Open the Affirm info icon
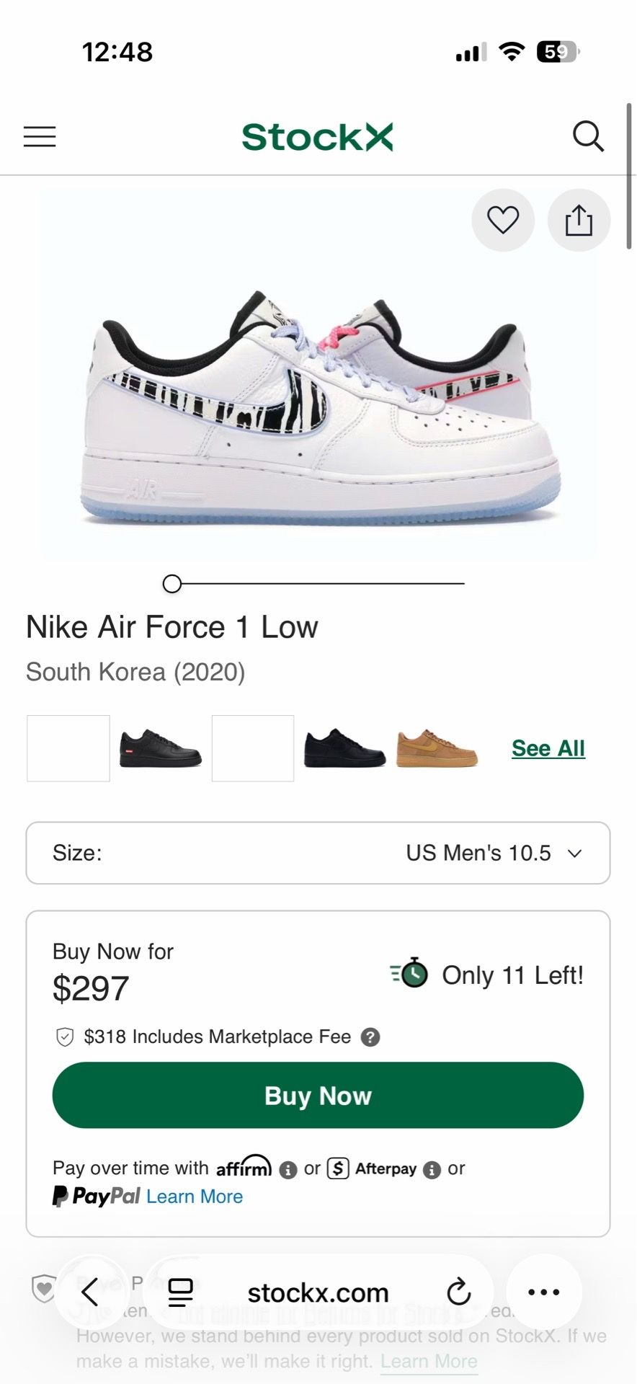This screenshot has height=1384, width=637. 288,1170
